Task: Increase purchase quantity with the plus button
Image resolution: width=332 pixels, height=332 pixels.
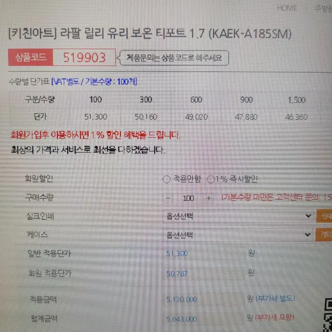Action: pyautogui.click(x=209, y=198)
